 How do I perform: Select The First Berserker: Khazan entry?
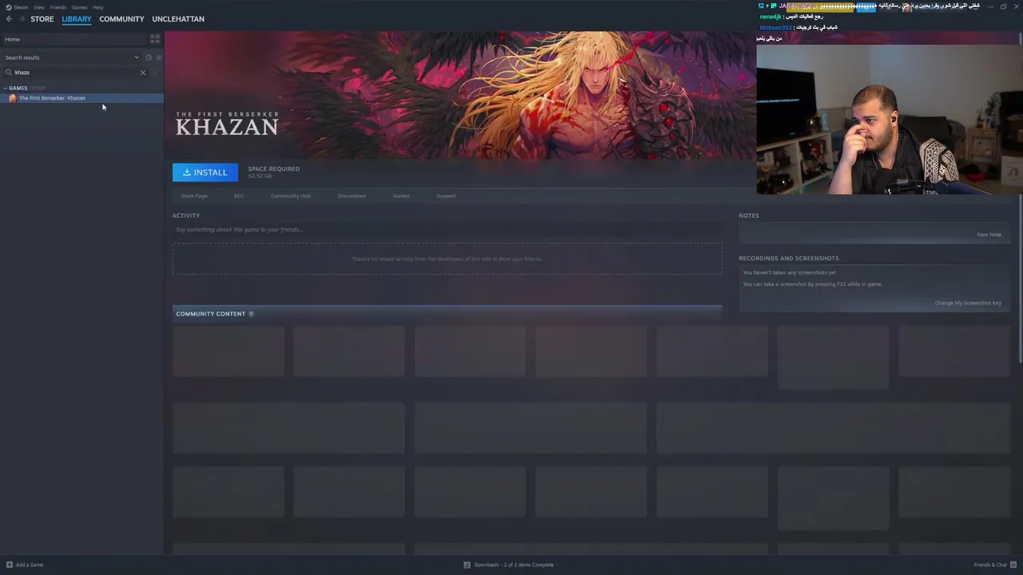point(82,98)
